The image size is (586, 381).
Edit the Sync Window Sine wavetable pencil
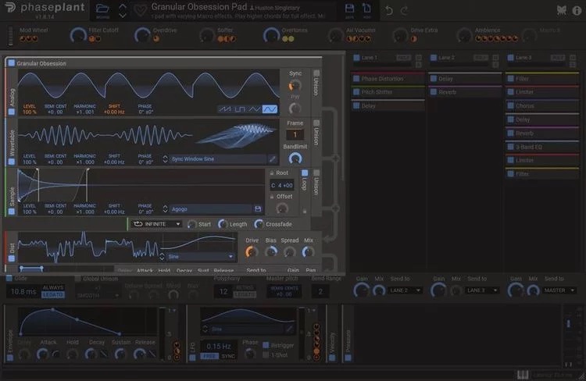[x=273, y=159]
